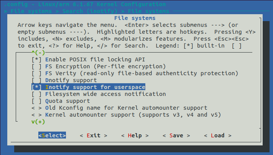Toggle Inotify support for userspace checkbox
This screenshot has width=273, height=155.
[36, 87]
